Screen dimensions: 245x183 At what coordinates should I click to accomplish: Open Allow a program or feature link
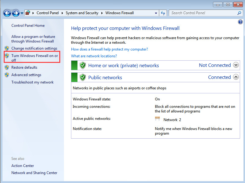(x=33, y=39)
